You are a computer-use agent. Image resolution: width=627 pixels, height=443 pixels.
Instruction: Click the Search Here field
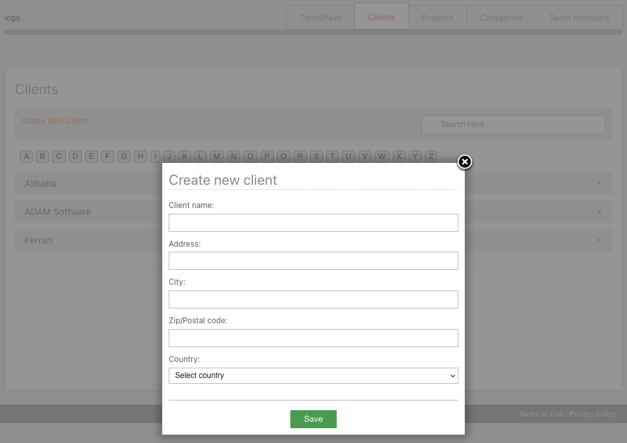click(x=512, y=124)
